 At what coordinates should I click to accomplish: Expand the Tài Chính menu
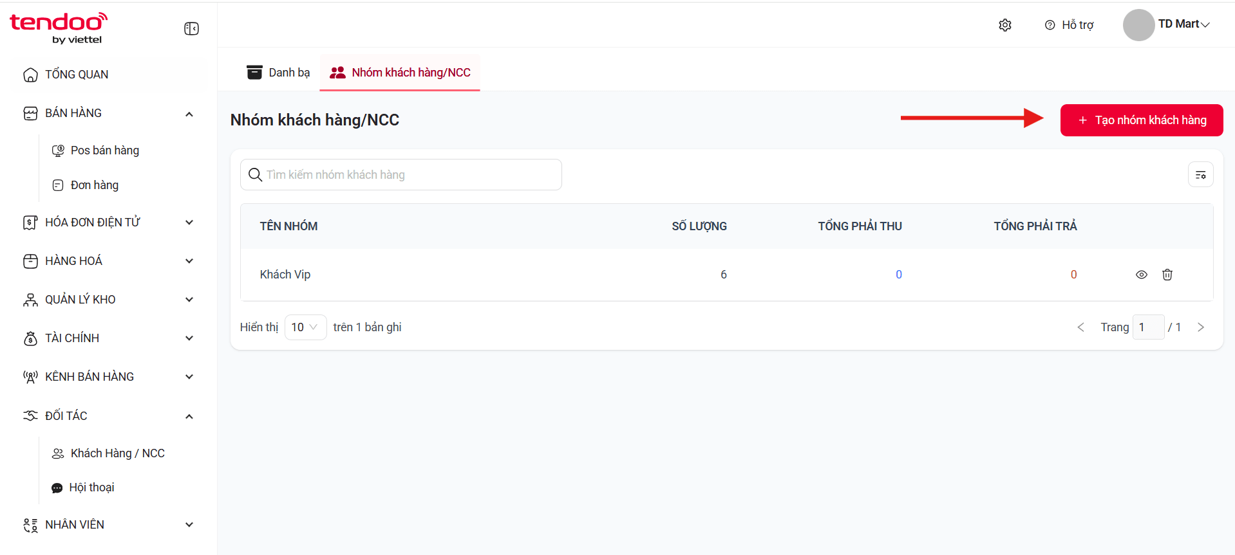point(108,338)
